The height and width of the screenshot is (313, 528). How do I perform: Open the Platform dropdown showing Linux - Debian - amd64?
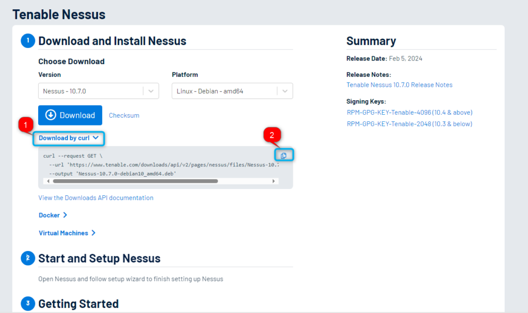pos(232,90)
